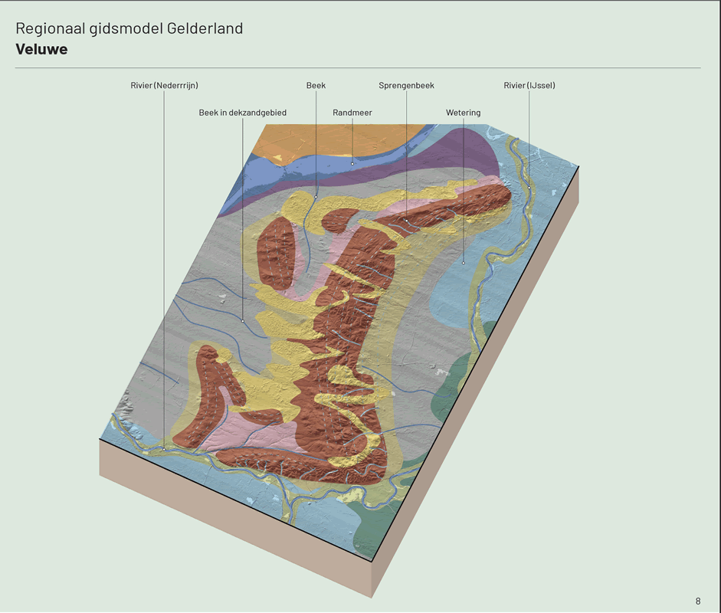The image size is (721, 613).
Task: Click the 'Beek' label text
Action: [316, 86]
